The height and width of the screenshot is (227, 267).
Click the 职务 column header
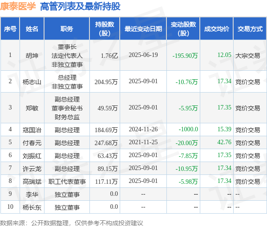67,29
